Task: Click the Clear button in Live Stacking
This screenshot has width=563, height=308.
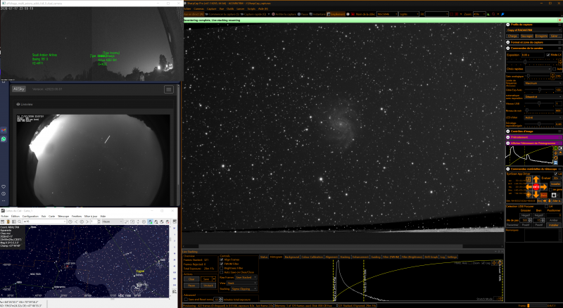Action: point(191,279)
